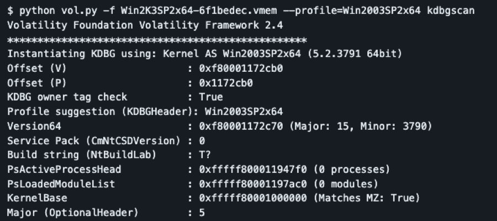This screenshot has height=221, width=497.
Task: Click the vol.py command line text
Action: (241, 11)
